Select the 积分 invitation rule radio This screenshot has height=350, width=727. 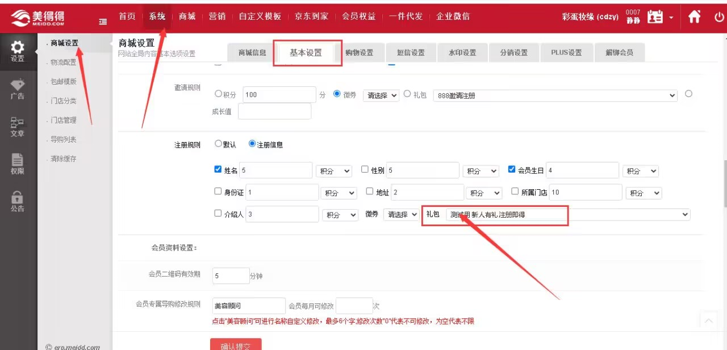coord(219,94)
